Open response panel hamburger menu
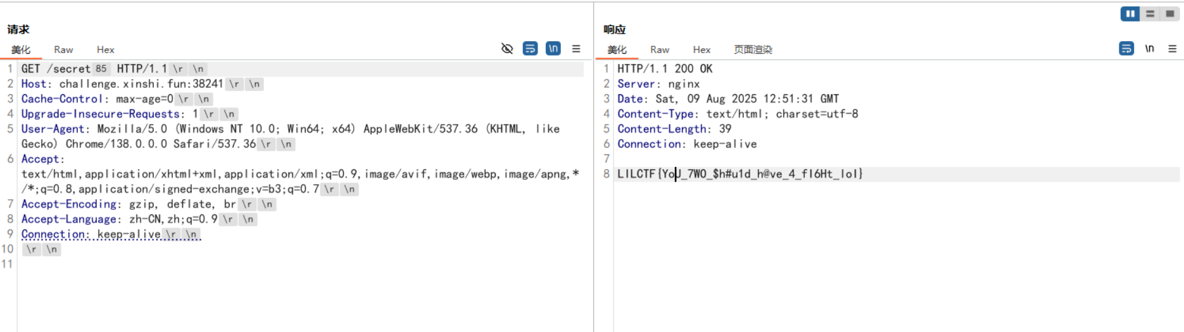The image size is (1184, 332). pyautogui.click(x=1172, y=49)
